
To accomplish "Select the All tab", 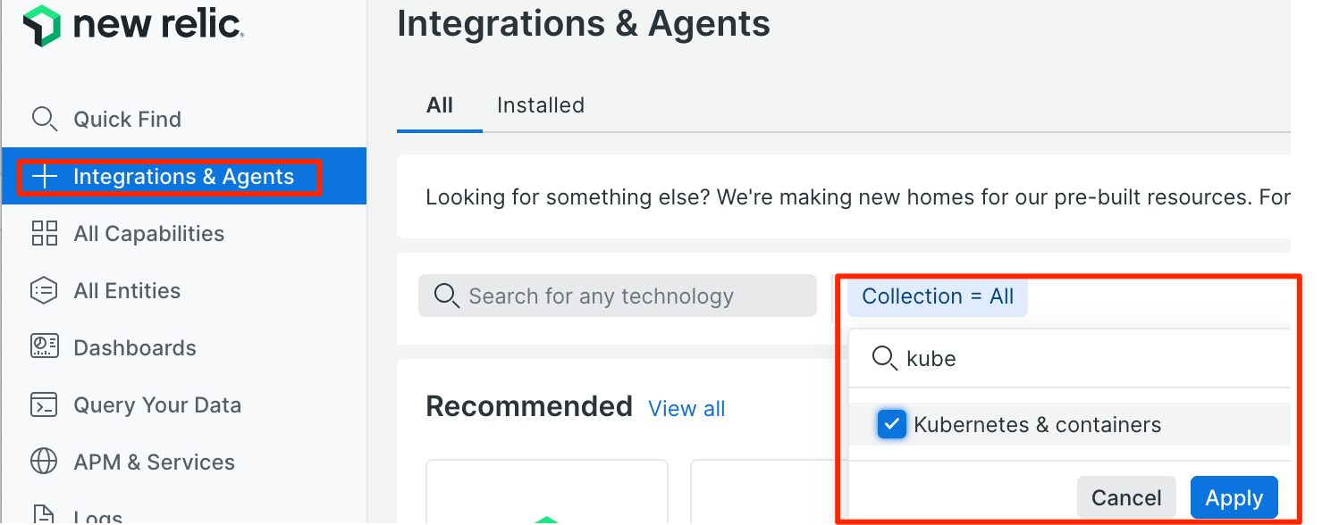I will pos(440,105).
